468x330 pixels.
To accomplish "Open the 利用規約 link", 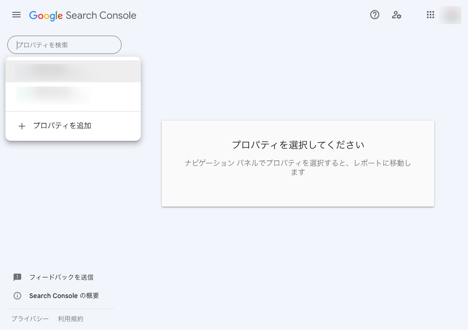I will click(70, 319).
